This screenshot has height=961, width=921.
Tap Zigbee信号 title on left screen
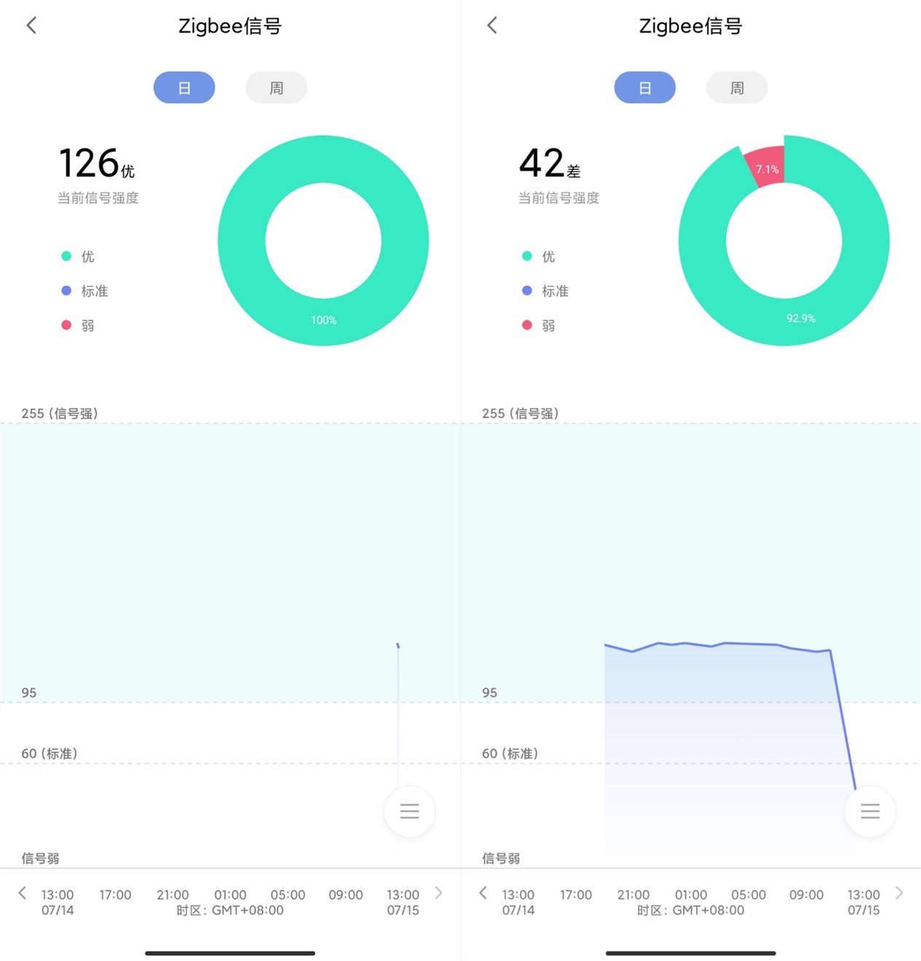point(230,26)
